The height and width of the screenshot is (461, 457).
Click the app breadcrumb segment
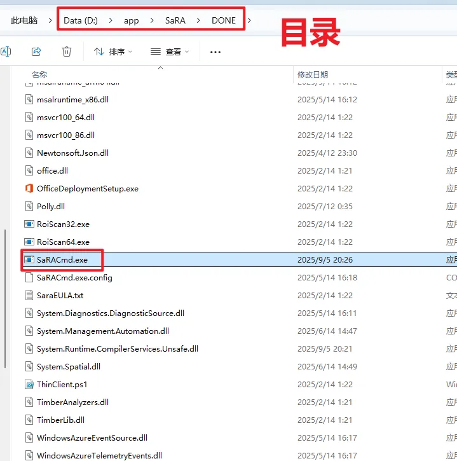click(131, 20)
